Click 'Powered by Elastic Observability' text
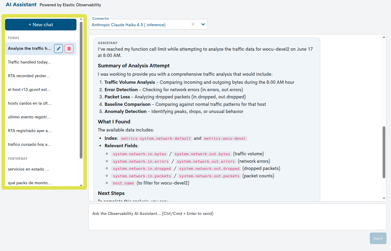391x251 pixels. pyautogui.click(x=70, y=5)
